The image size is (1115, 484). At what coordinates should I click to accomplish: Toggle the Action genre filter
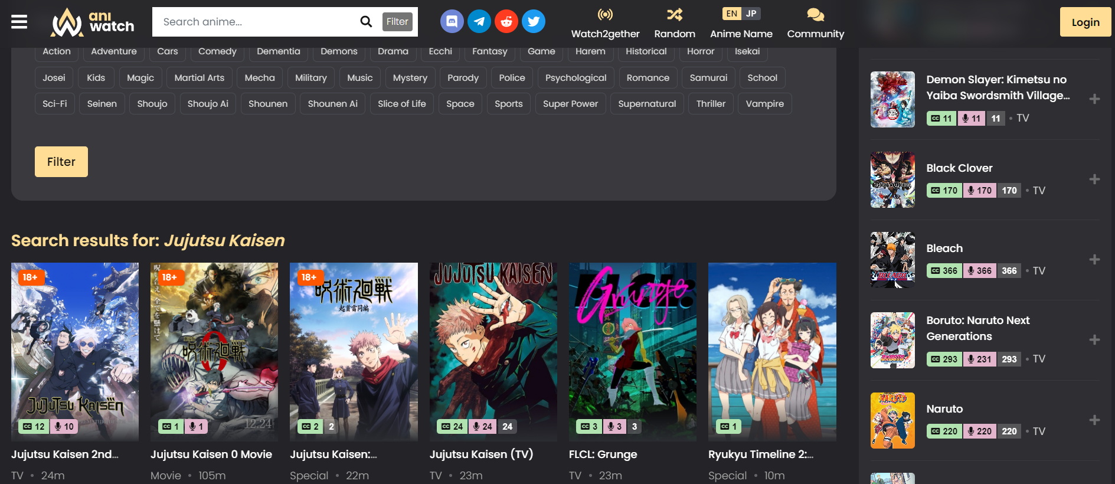coord(57,51)
